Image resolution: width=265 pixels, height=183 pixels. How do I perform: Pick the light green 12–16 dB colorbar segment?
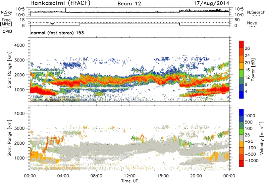(x=241, y=73)
